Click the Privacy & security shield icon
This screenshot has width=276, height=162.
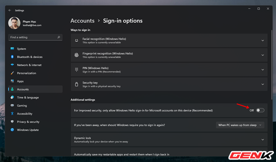12,121
